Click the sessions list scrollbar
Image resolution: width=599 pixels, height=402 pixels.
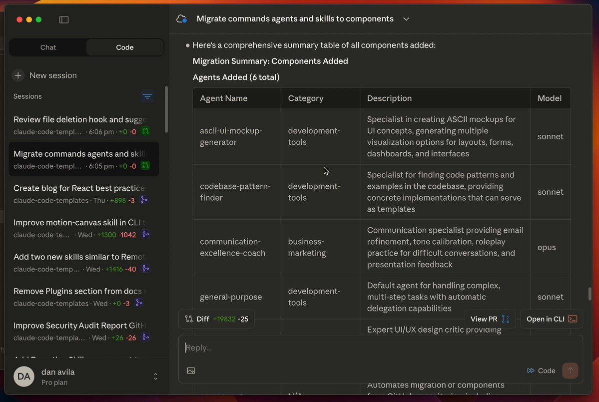point(166,109)
